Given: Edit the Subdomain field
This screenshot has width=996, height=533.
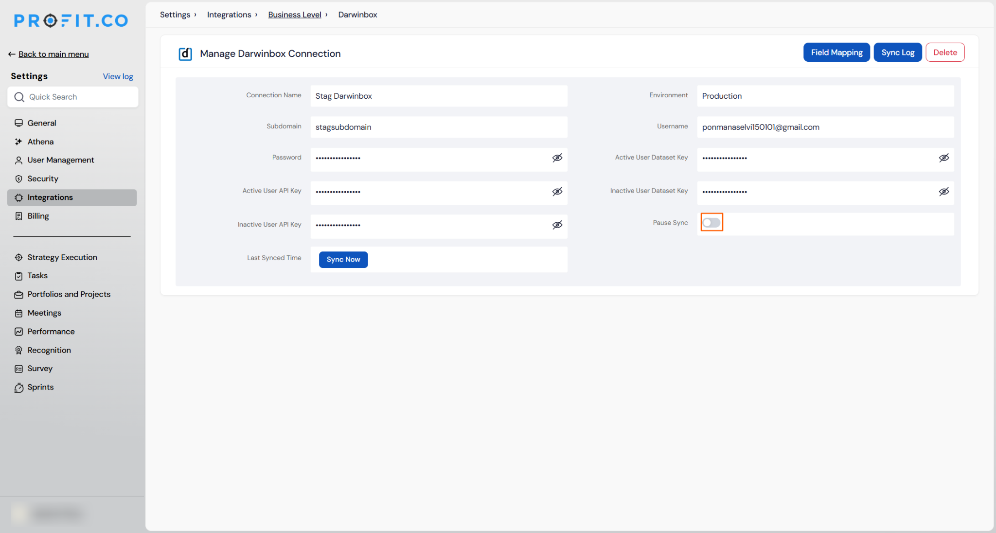Looking at the screenshot, I should tap(439, 127).
